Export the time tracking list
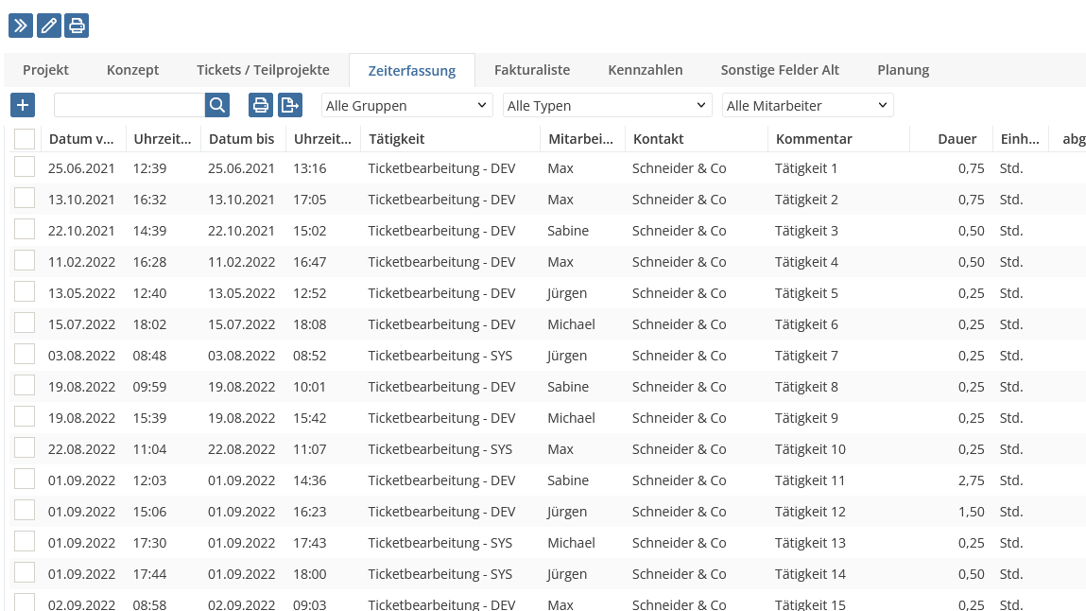 [x=289, y=105]
